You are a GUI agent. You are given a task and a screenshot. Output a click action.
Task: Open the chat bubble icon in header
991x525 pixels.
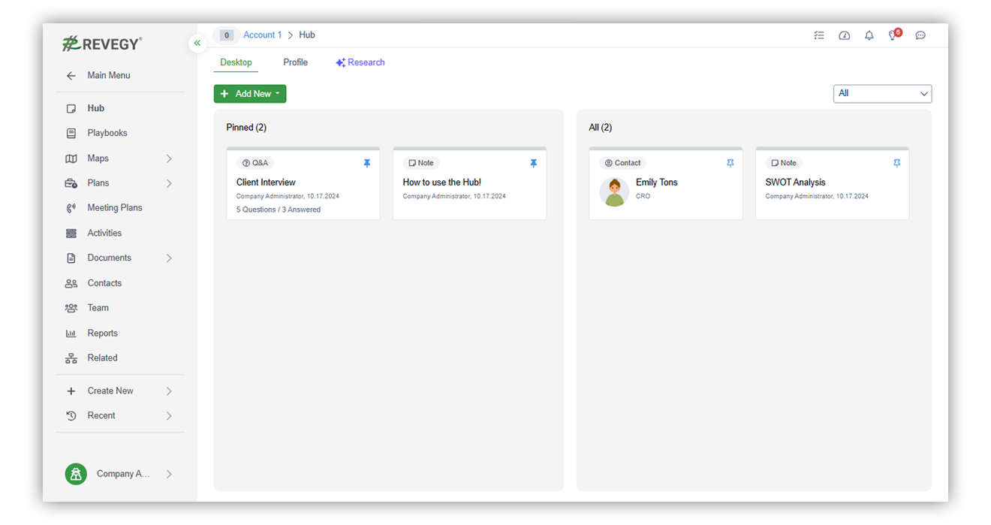pos(920,35)
